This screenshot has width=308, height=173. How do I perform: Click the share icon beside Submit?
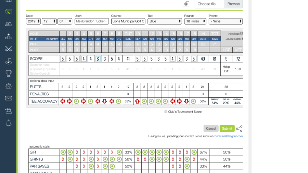coord(239,129)
